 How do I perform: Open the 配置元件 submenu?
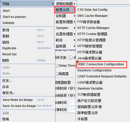tap(65, 10)
